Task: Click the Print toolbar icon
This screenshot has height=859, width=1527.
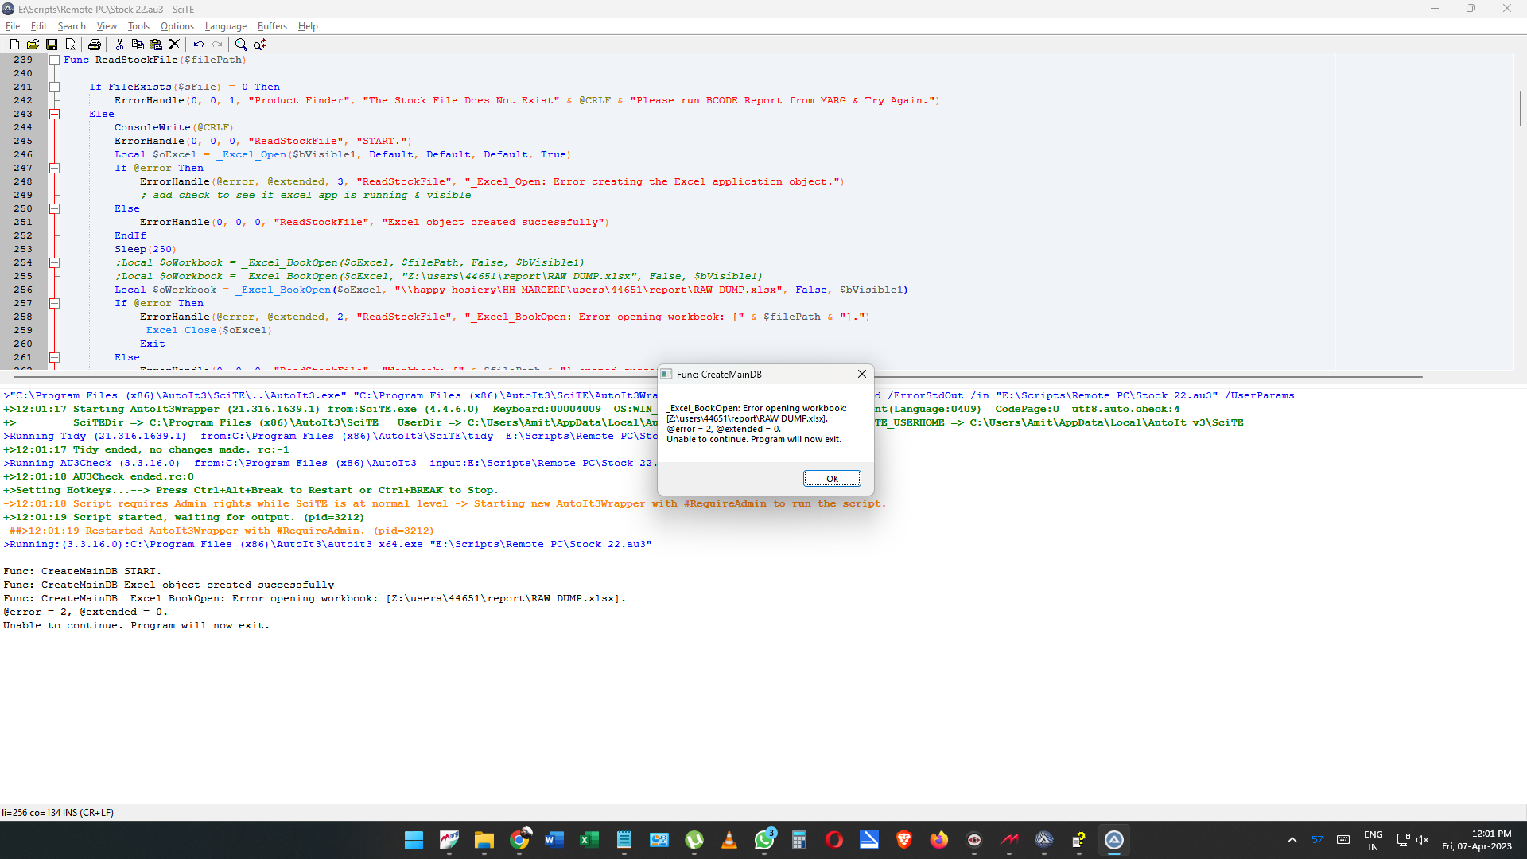Action: pos(95,45)
